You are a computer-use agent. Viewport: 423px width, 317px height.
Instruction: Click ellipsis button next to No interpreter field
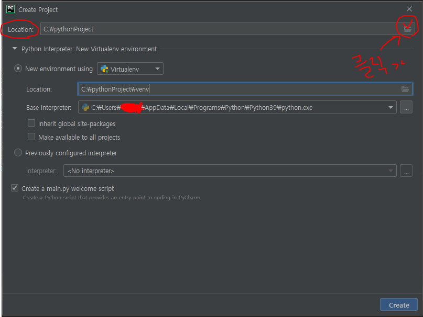[x=406, y=171]
